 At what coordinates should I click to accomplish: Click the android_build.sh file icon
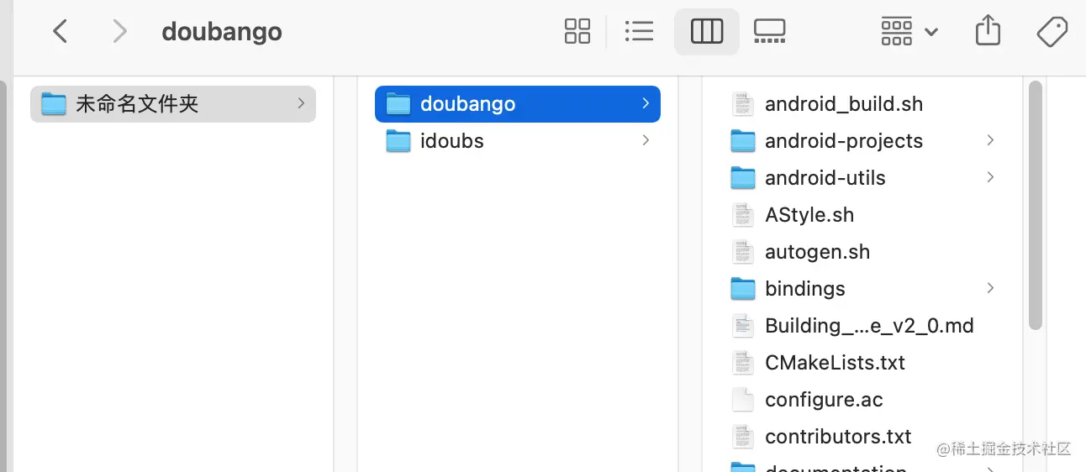tap(743, 104)
